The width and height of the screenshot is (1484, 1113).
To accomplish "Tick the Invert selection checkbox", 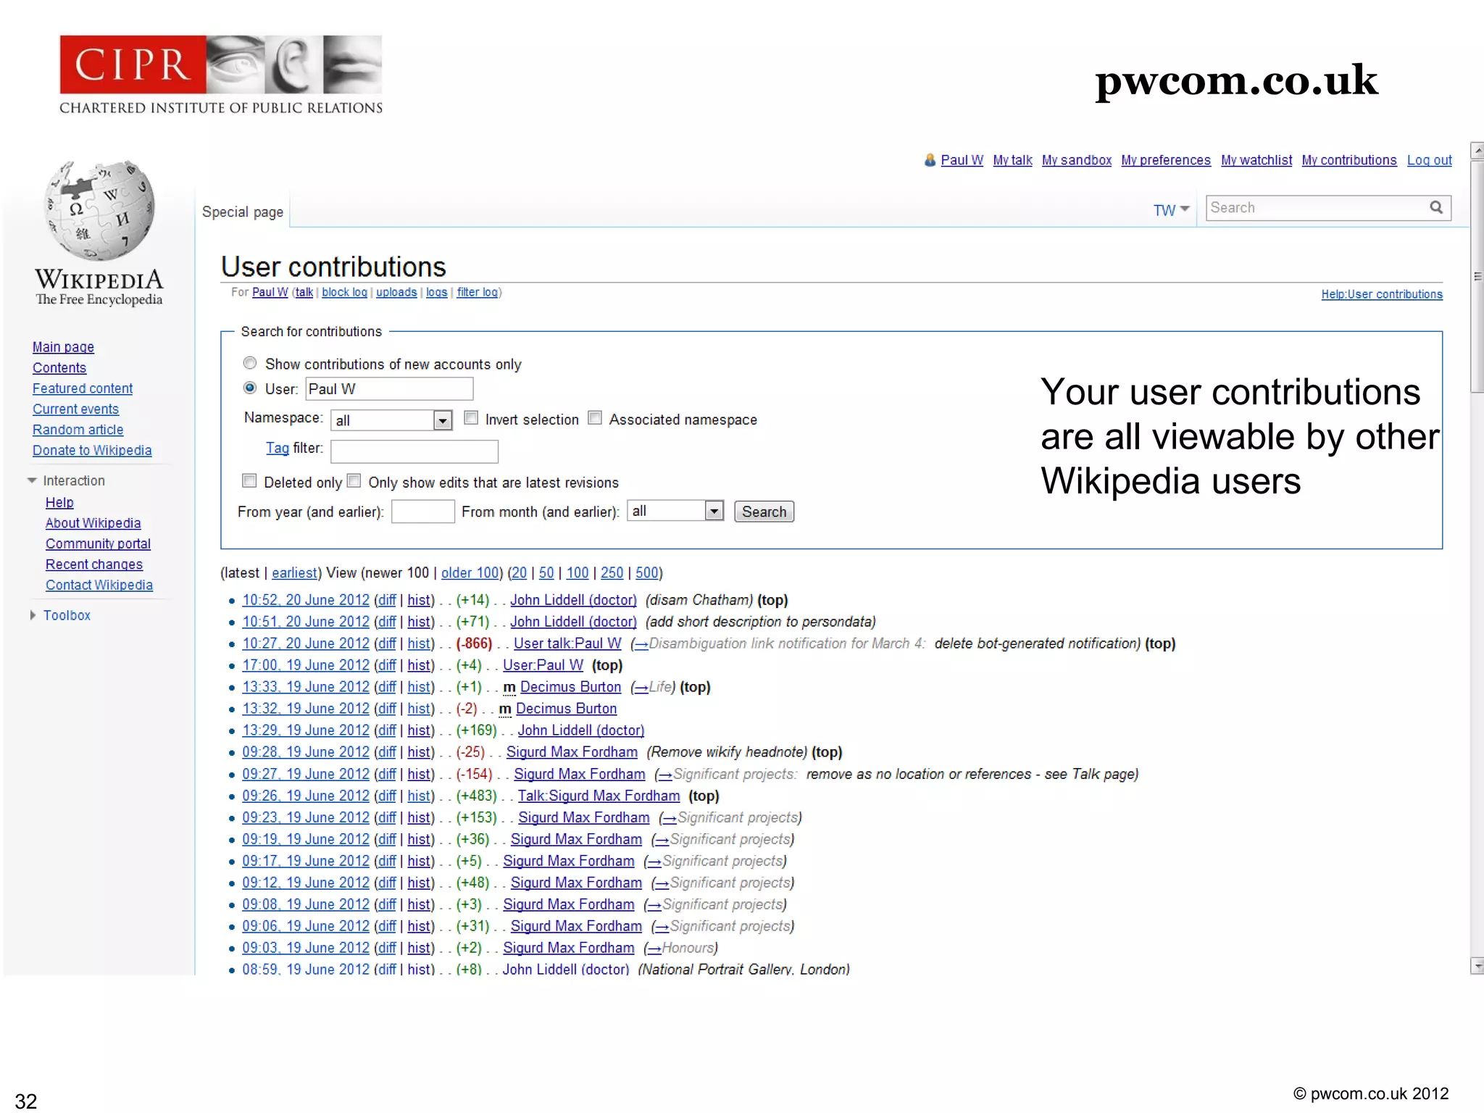I will pos(471,418).
